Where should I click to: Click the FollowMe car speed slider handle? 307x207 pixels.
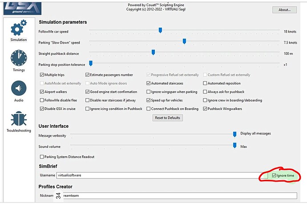[160, 30]
